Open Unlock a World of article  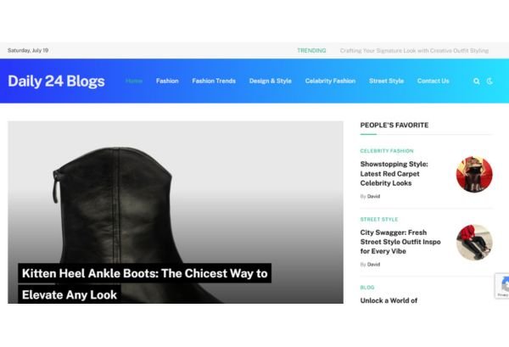tap(389, 300)
